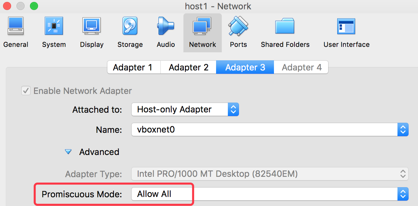Screen dimensions: 418x206
Task: Select the System chip icon
Action: [54, 27]
